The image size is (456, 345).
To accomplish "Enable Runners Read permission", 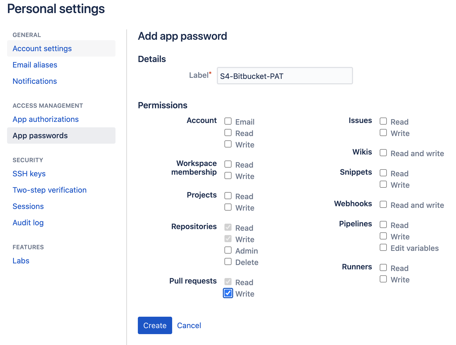I will pyautogui.click(x=383, y=267).
